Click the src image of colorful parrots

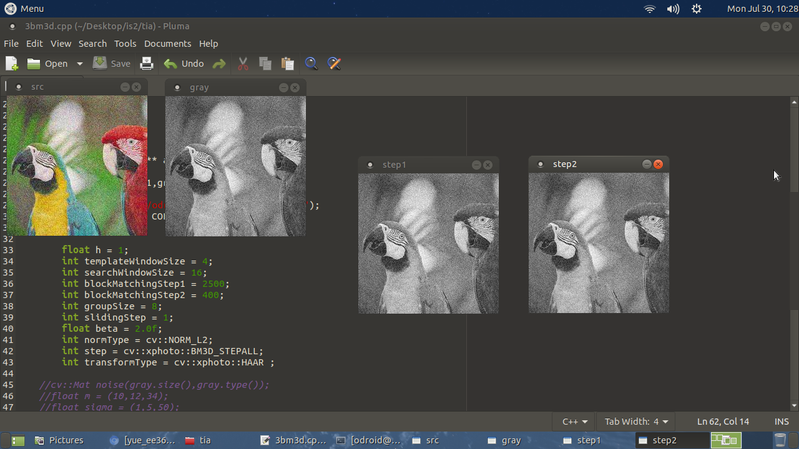(77, 165)
